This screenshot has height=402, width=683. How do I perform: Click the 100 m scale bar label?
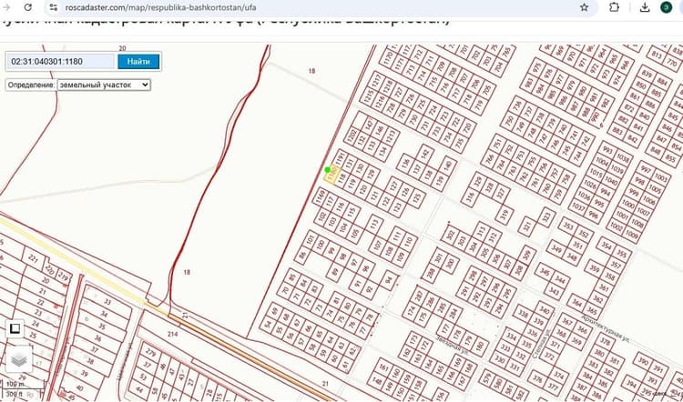pyautogui.click(x=15, y=385)
